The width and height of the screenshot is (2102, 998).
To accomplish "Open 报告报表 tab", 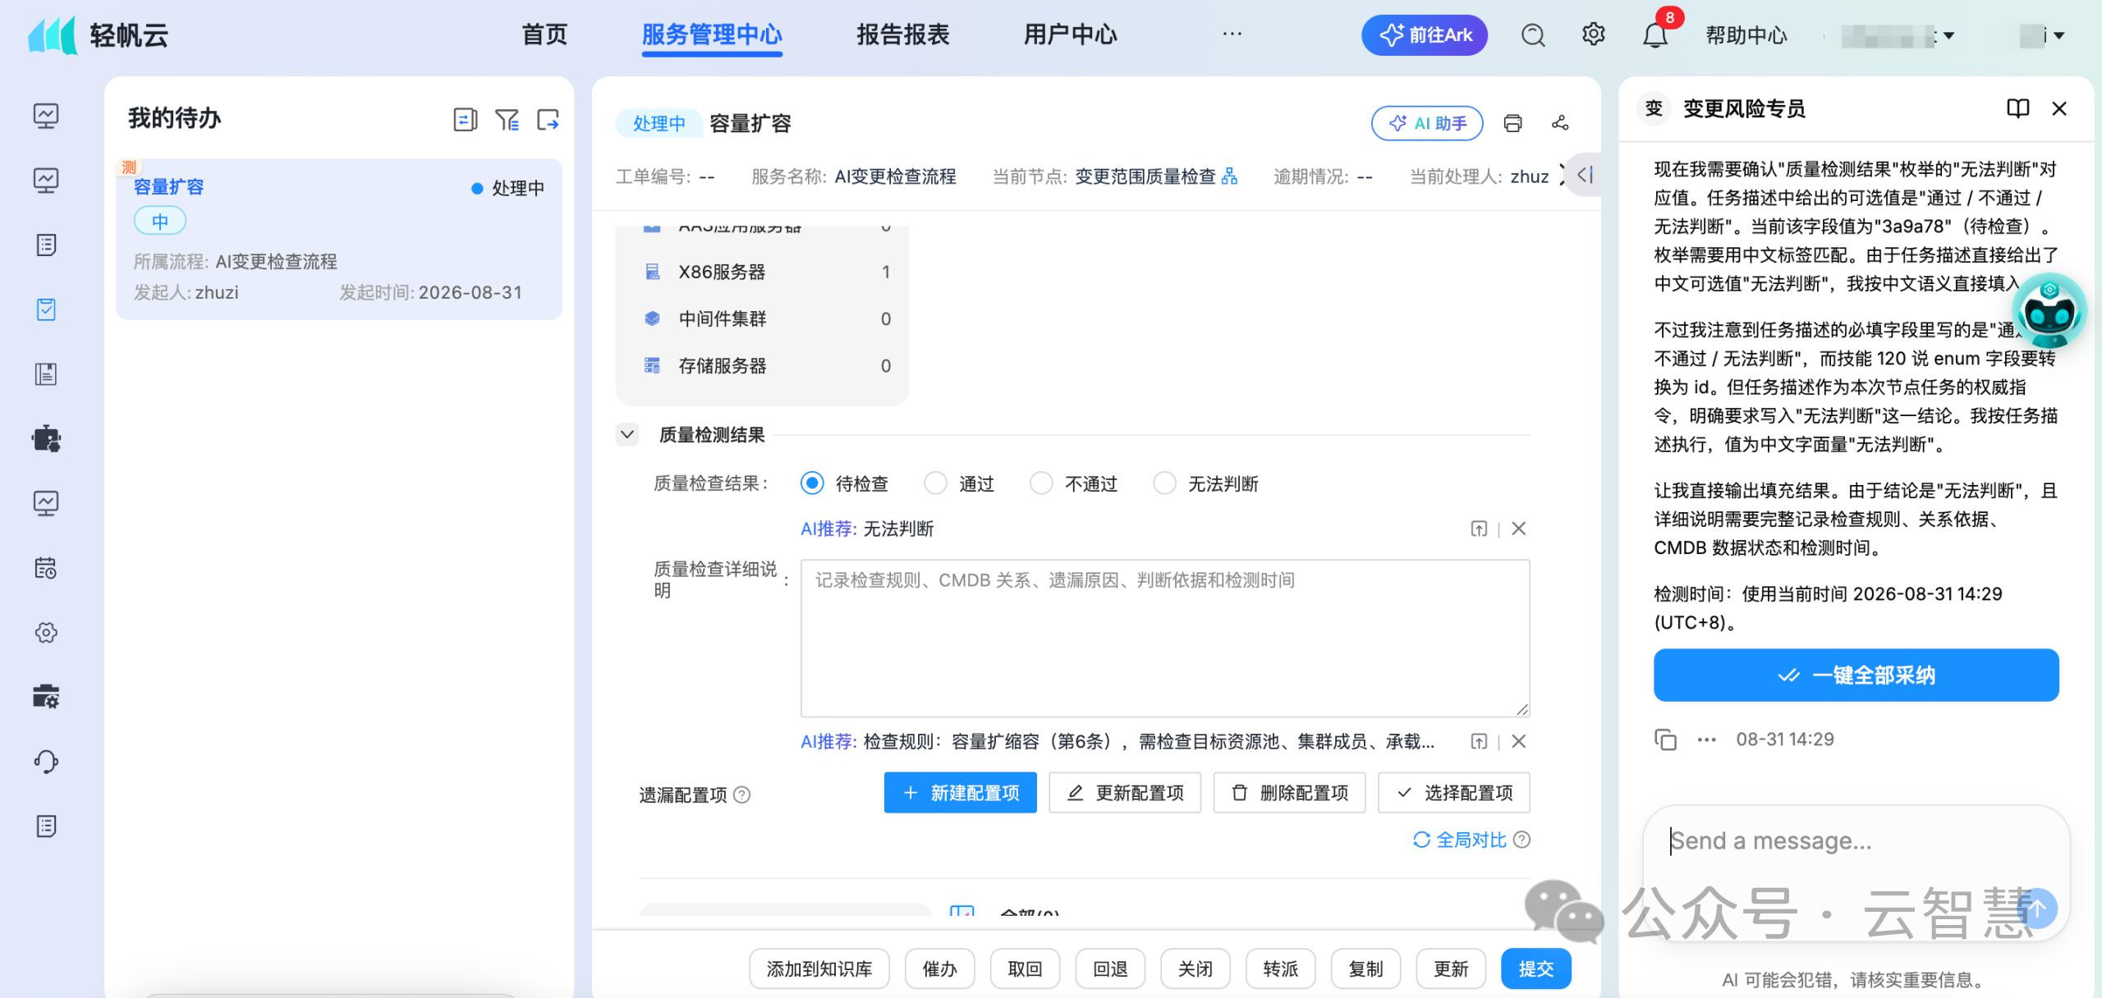I will tap(903, 34).
